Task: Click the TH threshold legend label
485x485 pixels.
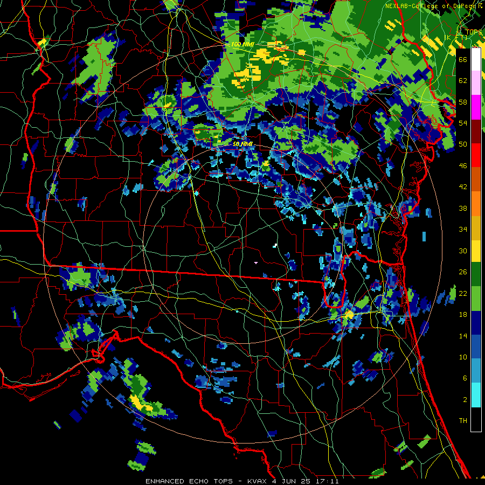Action: point(463,421)
